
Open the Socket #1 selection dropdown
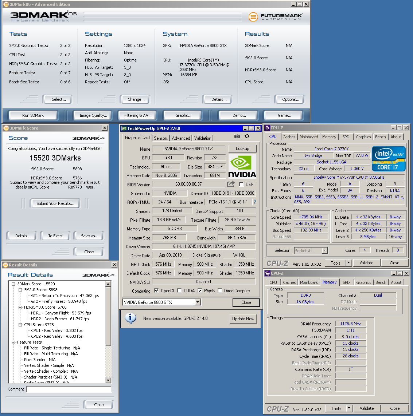point(324,250)
